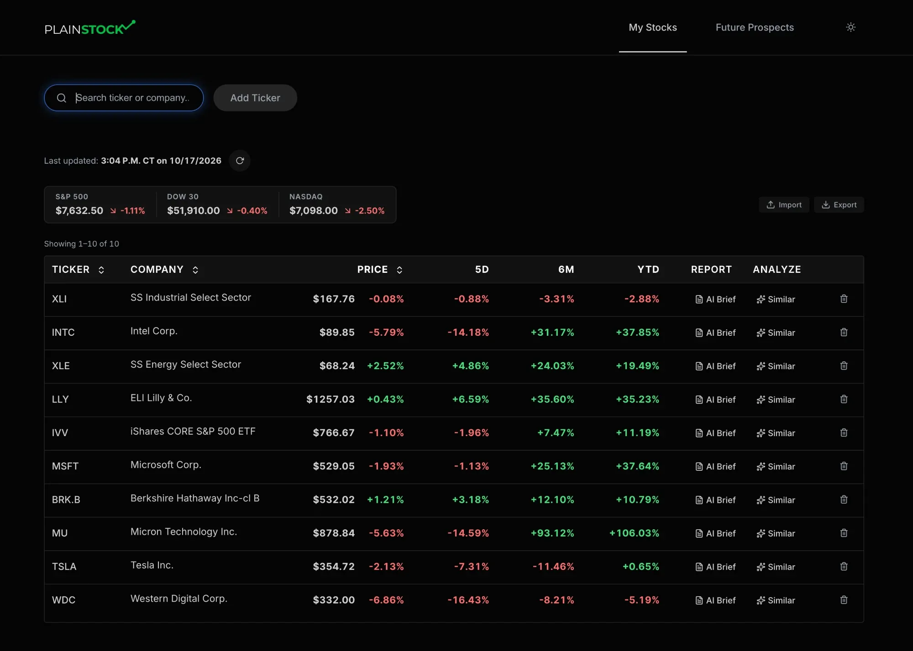Find Similar stocks for INTC
The image size is (913, 651).
(776, 333)
